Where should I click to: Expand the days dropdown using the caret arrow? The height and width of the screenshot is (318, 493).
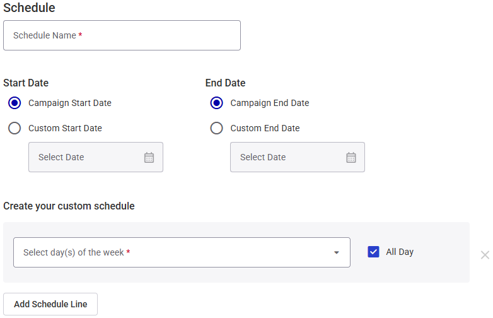(x=337, y=252)
